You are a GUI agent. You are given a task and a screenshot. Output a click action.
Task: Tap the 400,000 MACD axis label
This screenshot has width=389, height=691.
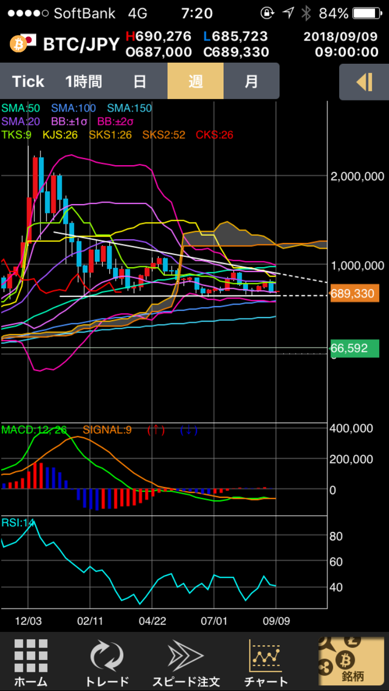(352, 429)
